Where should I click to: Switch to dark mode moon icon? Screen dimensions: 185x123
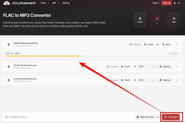click(175, 3)
